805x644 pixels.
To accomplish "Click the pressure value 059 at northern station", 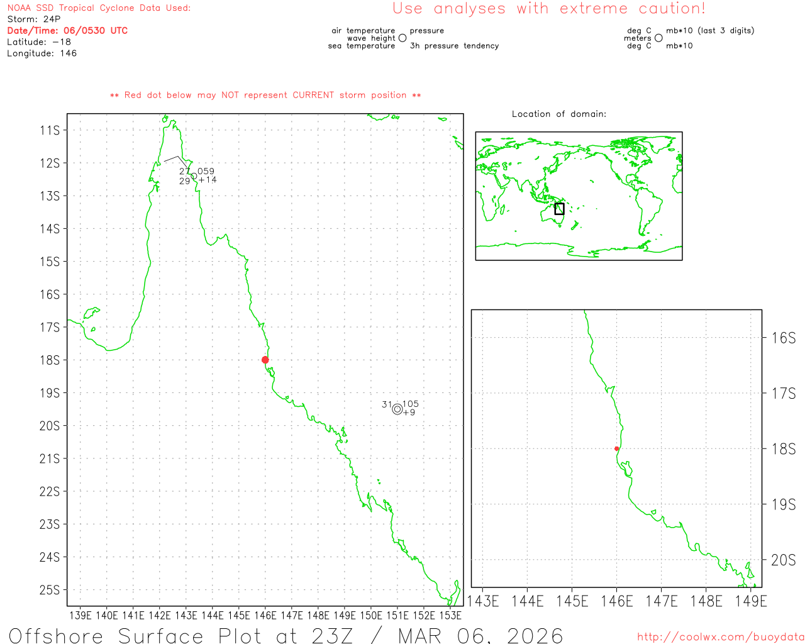I will pos(206,171).
